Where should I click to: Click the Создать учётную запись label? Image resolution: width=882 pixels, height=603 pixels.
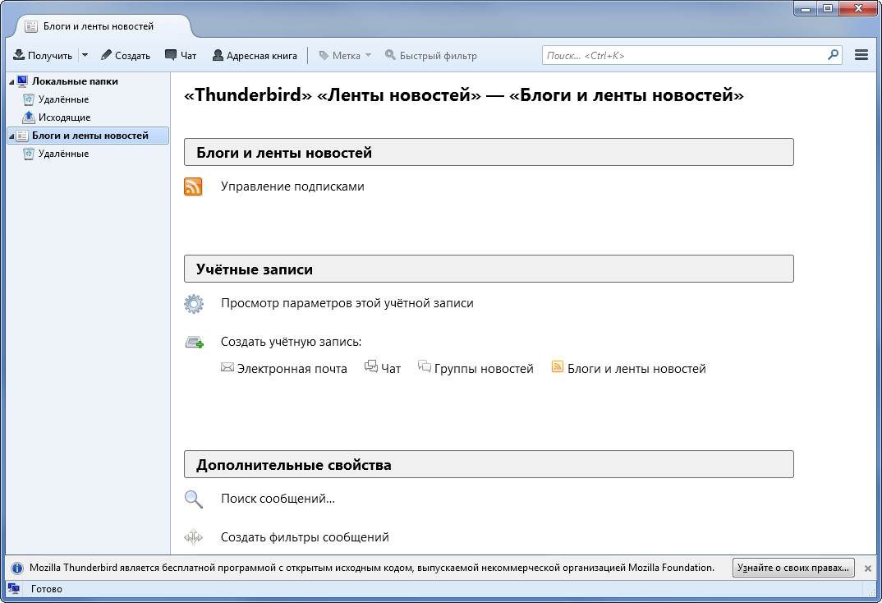(x=291, y=342)
